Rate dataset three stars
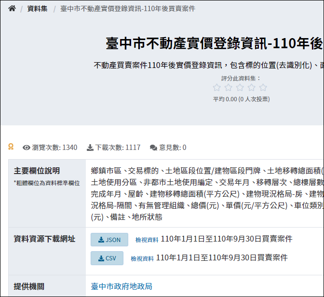This screenshot has height=297, width=324. 240,87
